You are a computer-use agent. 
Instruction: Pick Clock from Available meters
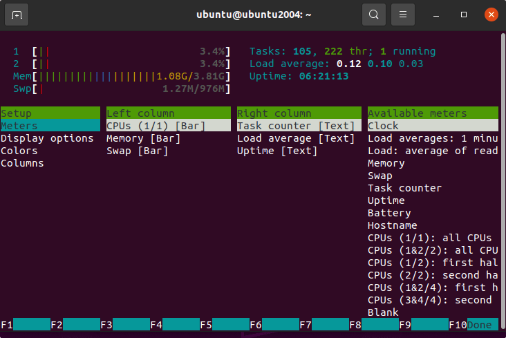pyautogui.click(x=383, y=126)
